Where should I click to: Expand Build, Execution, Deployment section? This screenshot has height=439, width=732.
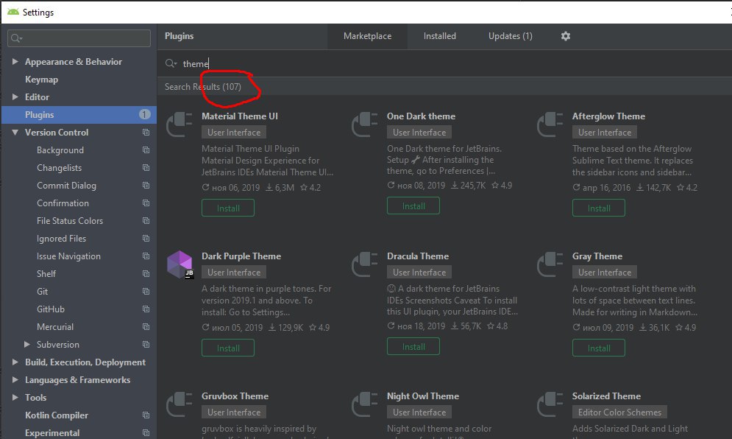[x=15, y=362]
